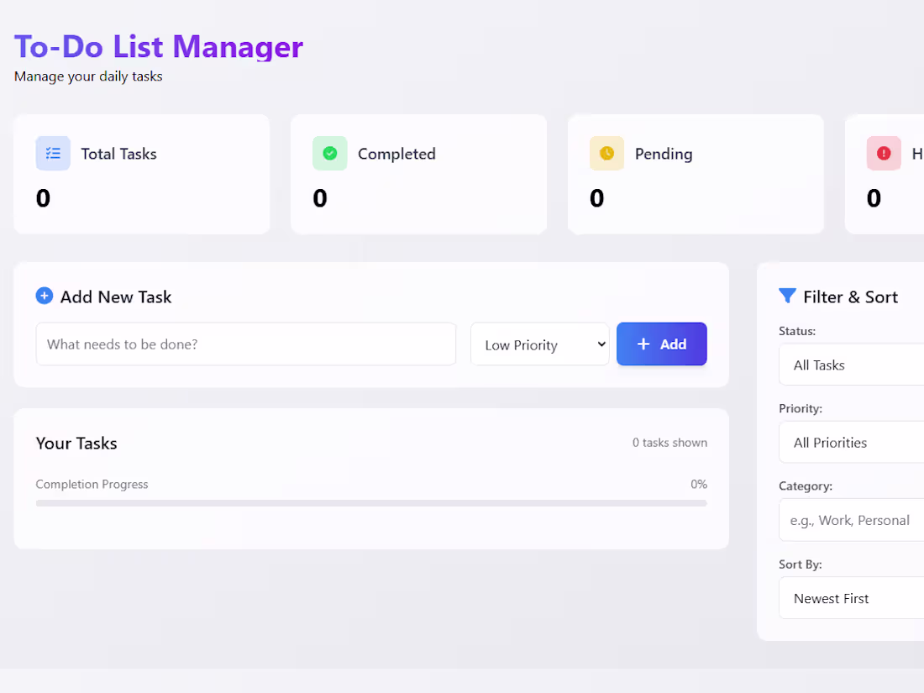The height and width of the screenshot is (693, 924).
Task: Click the Manage your daily tasks subtitle
Action: [88, 76]
